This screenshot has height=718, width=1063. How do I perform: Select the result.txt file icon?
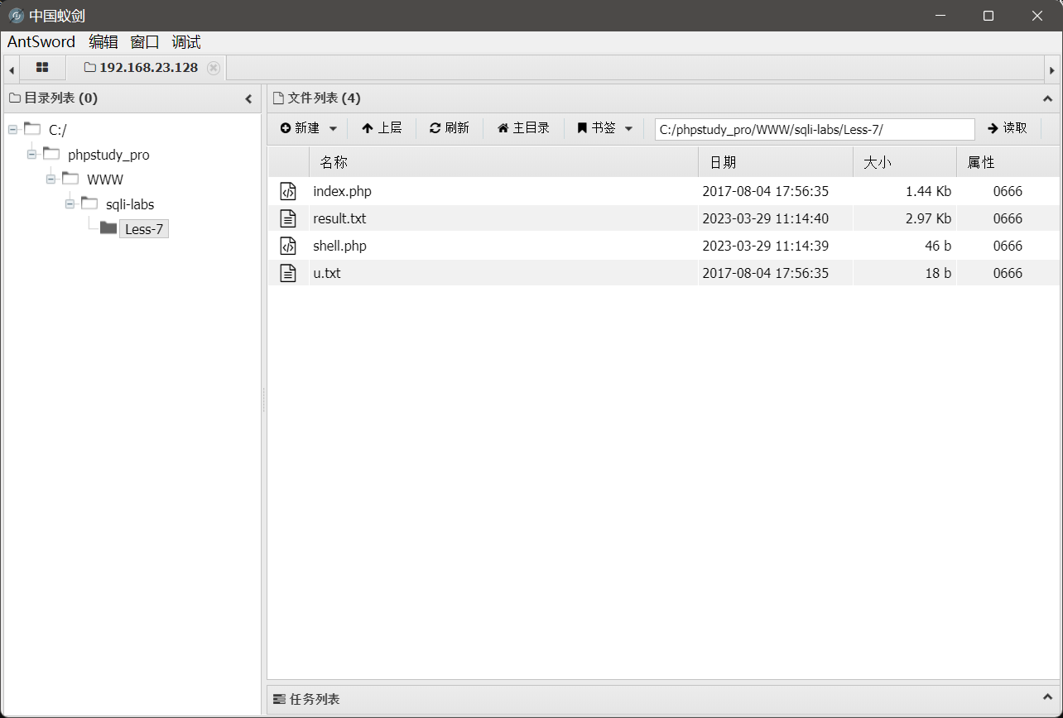coord(288,218)
